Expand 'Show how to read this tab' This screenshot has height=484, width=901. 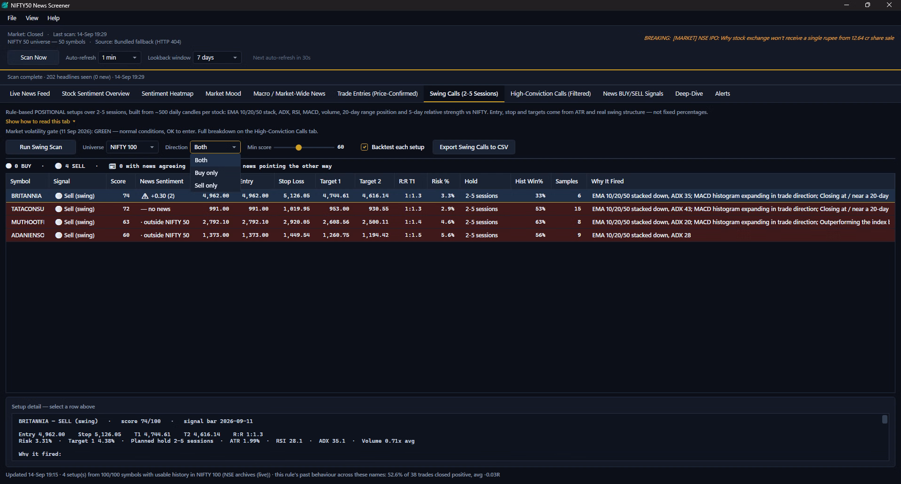(x=40, y=121)
